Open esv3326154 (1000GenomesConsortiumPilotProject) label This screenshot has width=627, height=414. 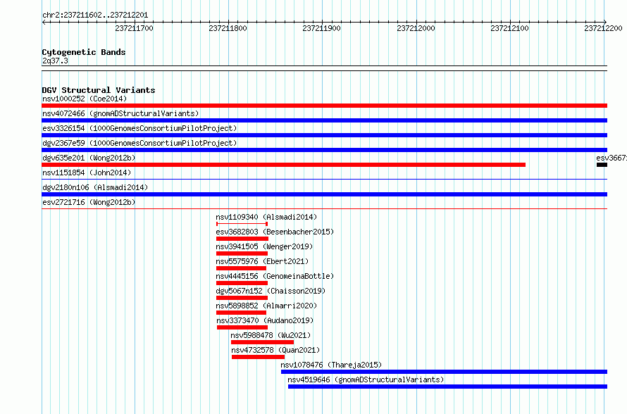click(139, 128)
